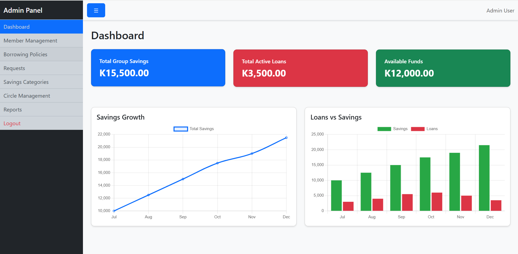This screenshot has width=518, height=254.
Task: Click the green Jul savings bar
Action: point(336,196)
